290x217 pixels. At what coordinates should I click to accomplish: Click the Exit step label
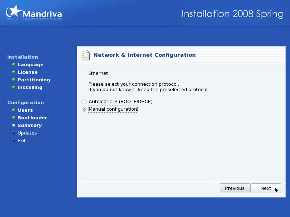point(21,141)
